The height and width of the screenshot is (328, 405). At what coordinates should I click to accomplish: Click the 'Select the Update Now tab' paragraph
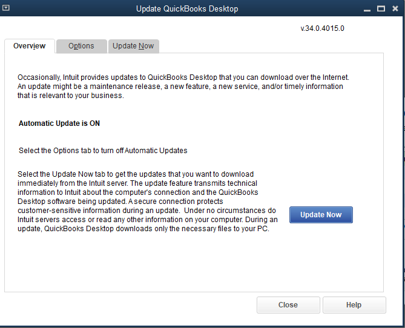point(148,202)
